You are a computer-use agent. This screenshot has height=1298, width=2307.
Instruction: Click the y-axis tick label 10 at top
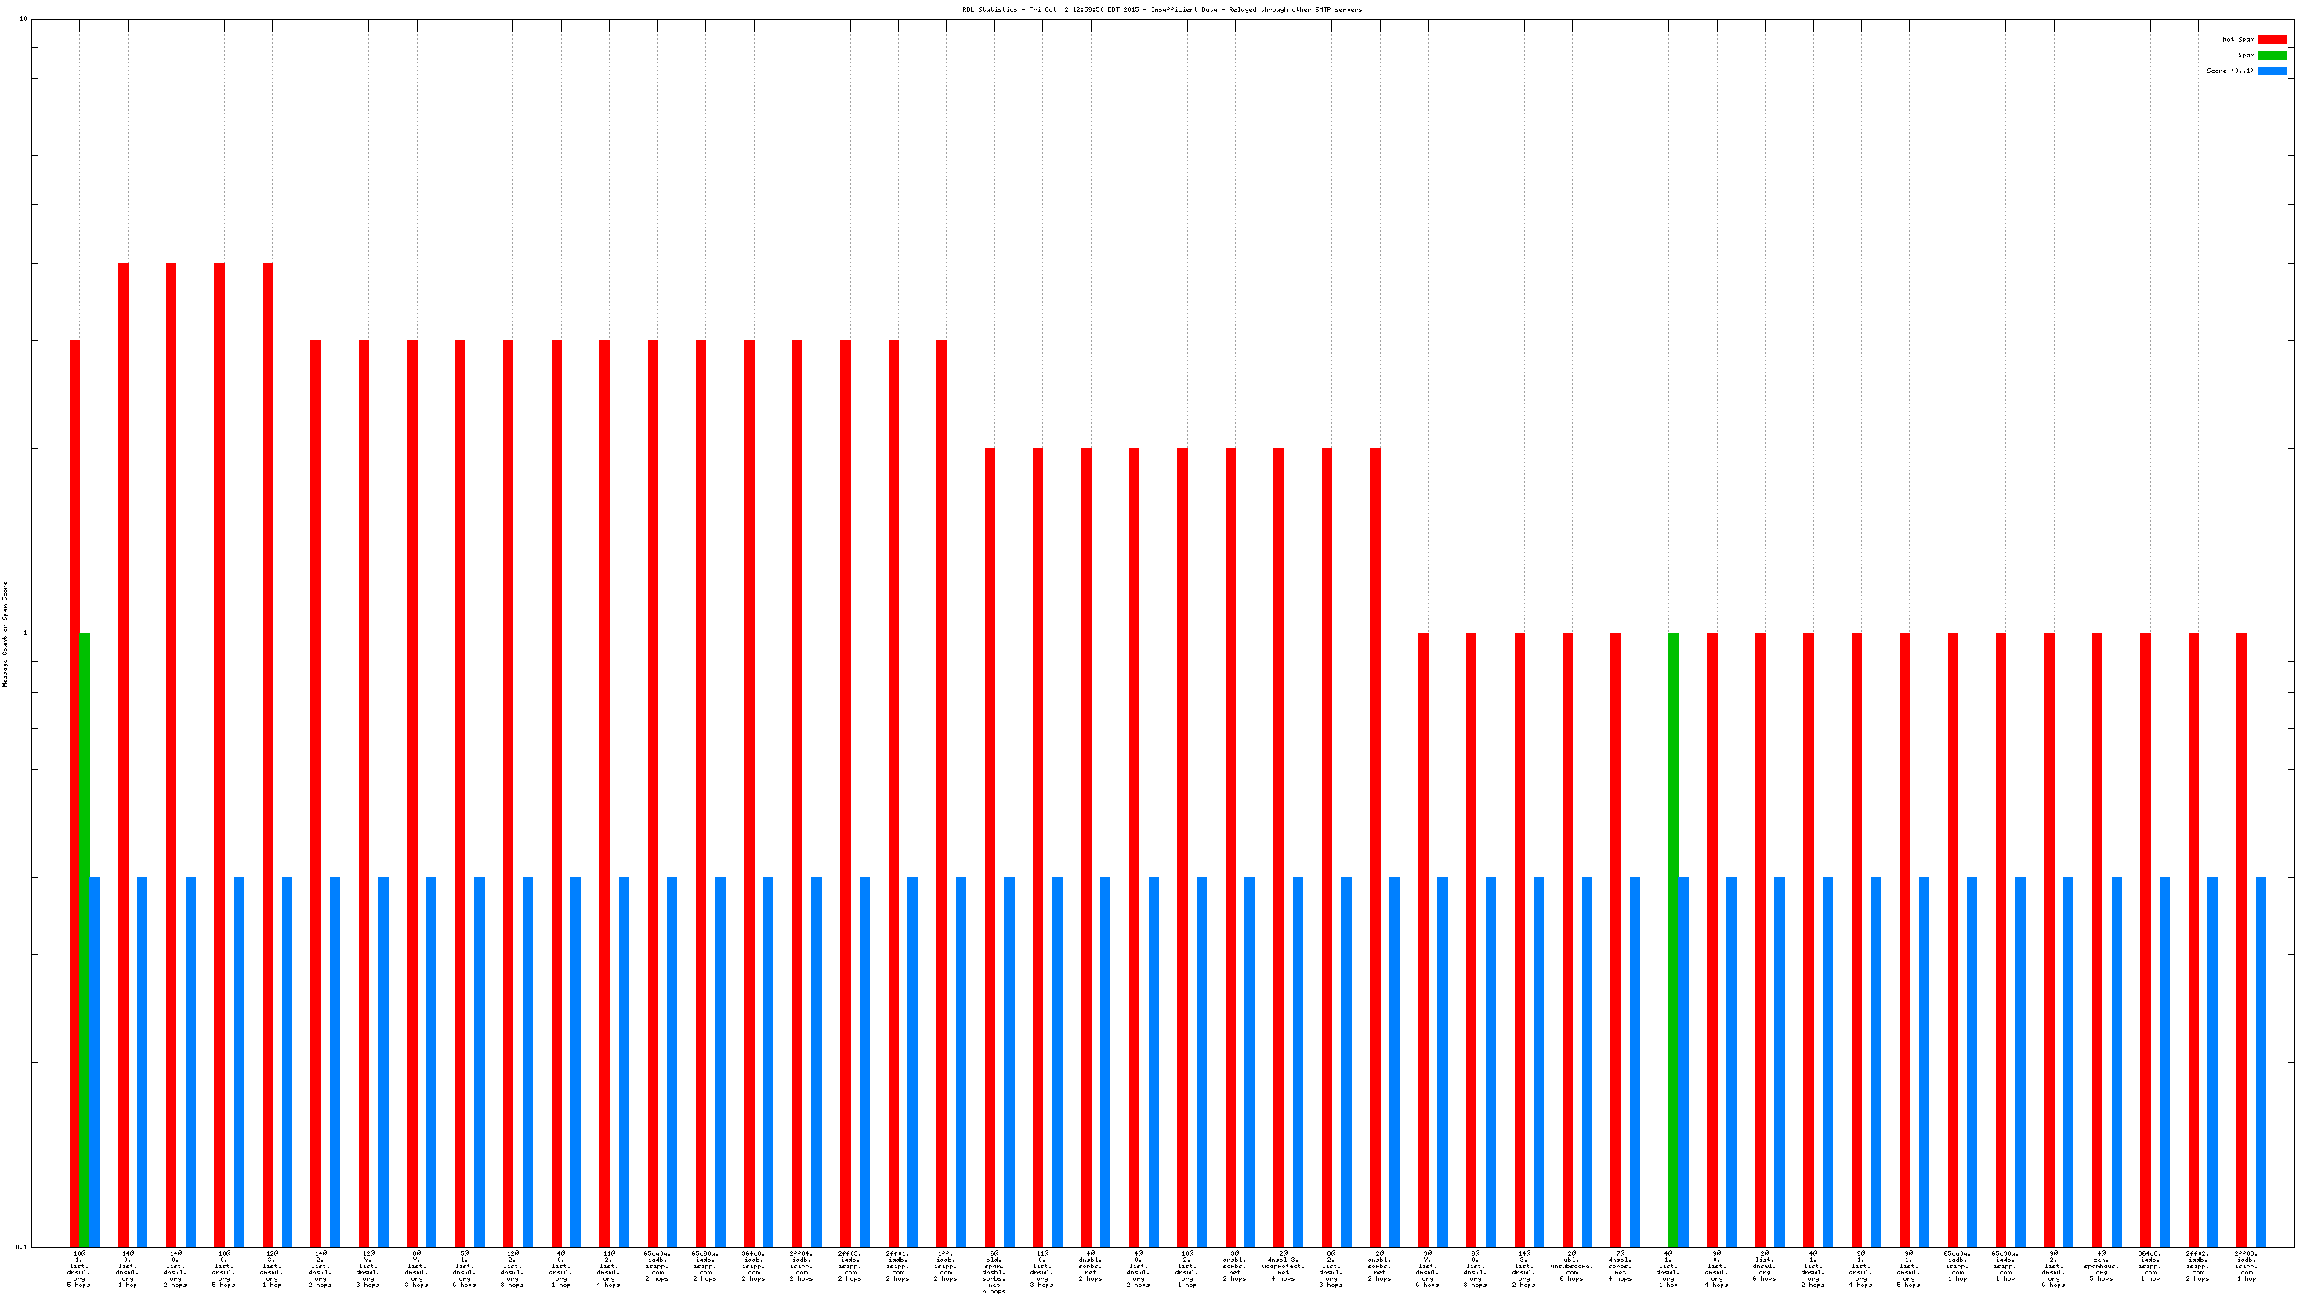tap(24, 20)
